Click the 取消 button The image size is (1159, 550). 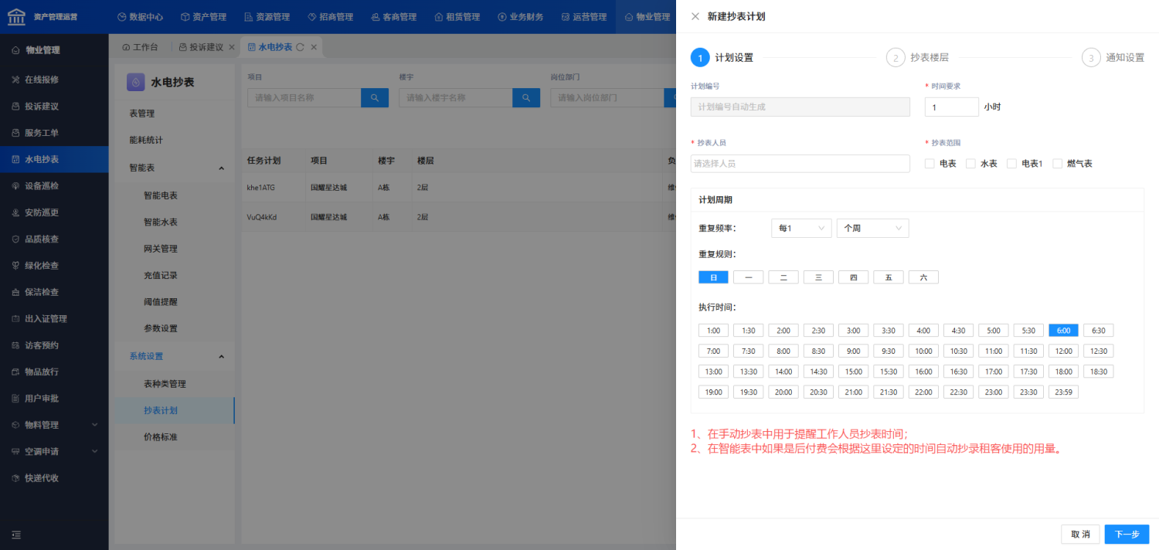coord(1080,535)
